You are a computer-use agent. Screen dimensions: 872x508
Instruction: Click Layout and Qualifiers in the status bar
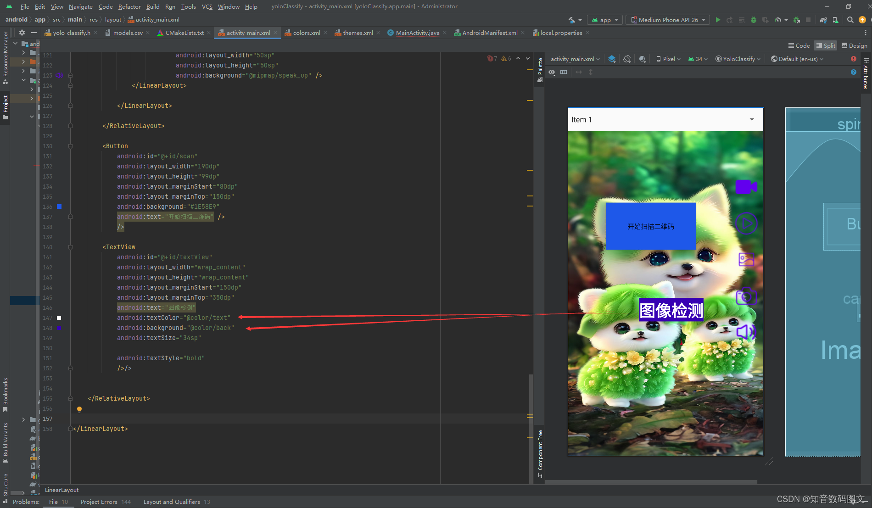(172, 502)
